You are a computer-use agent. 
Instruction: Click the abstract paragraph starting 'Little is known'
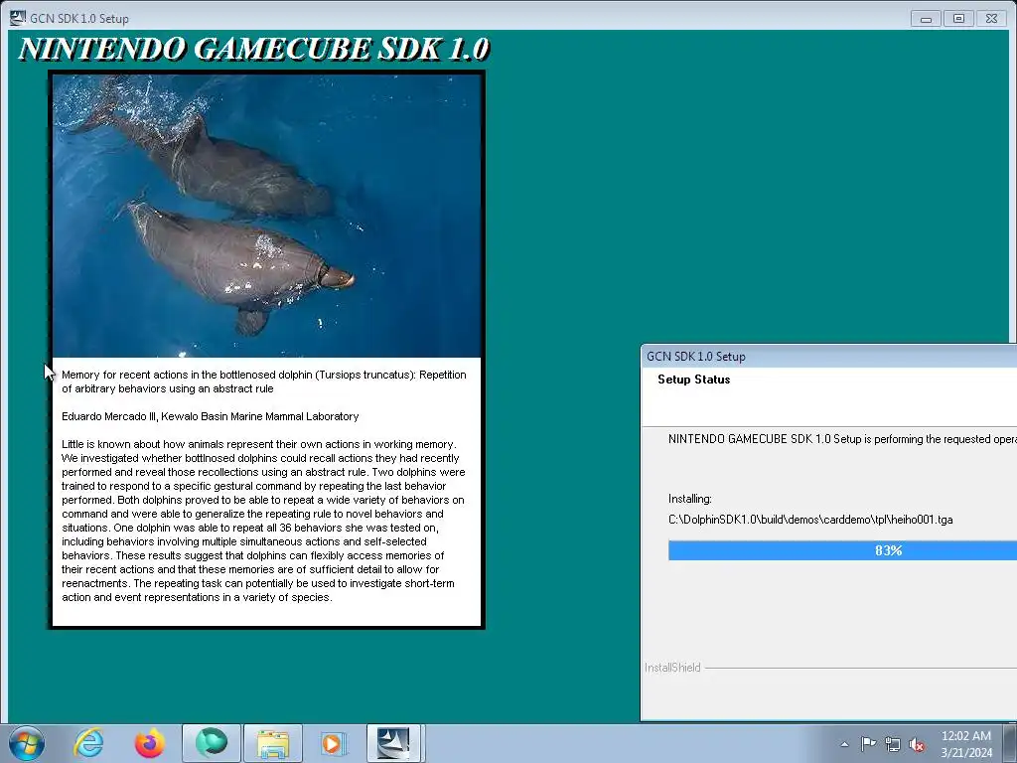click(263, 521)
